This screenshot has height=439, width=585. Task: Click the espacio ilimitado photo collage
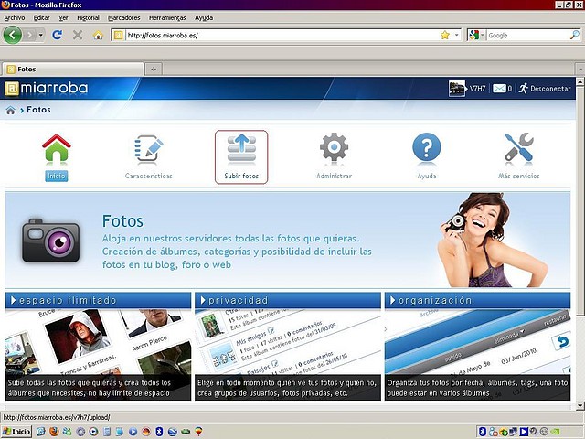click(x=98, y=355)
